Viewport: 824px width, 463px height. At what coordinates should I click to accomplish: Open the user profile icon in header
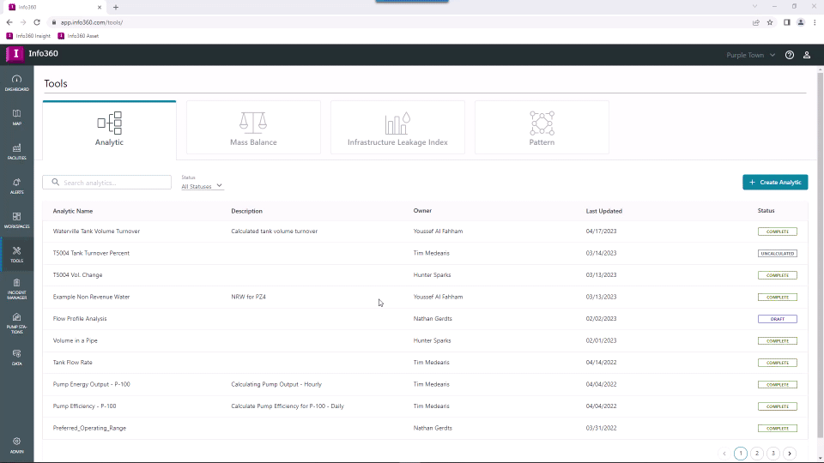(x=807, y=55)
